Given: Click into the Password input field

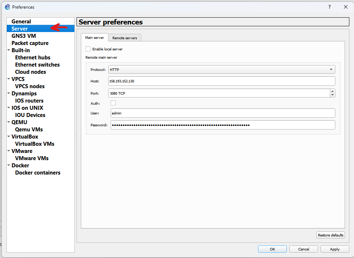Looking at the screenshot, I should coord(223,125).
